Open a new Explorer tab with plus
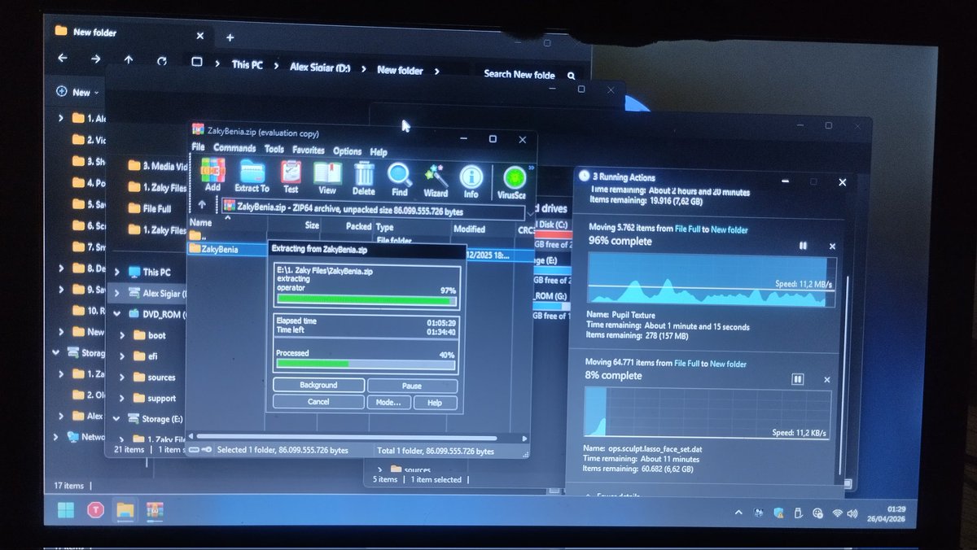 click(x=230, y=37)
